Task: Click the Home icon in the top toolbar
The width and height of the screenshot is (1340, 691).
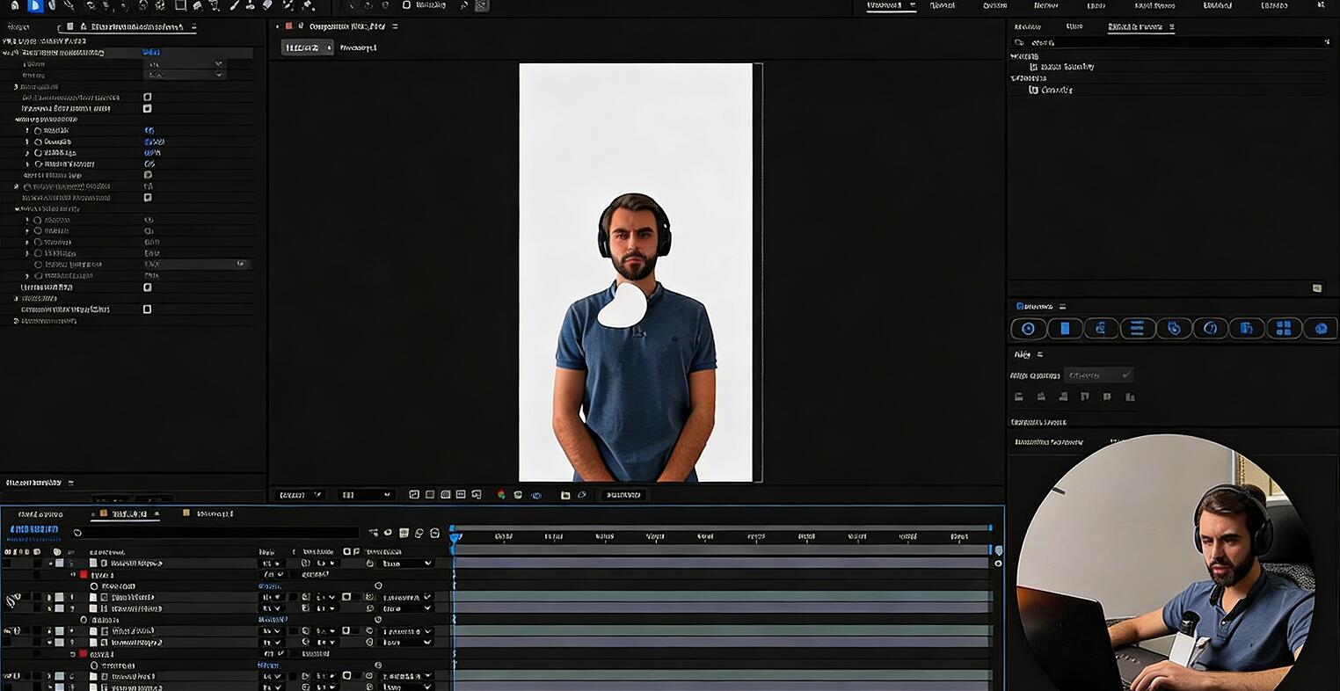Action: click(x=14, y=5)
